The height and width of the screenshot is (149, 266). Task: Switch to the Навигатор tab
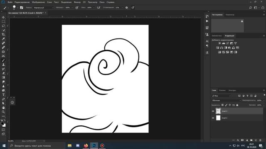pyautogui.click(x=230, y=15)
